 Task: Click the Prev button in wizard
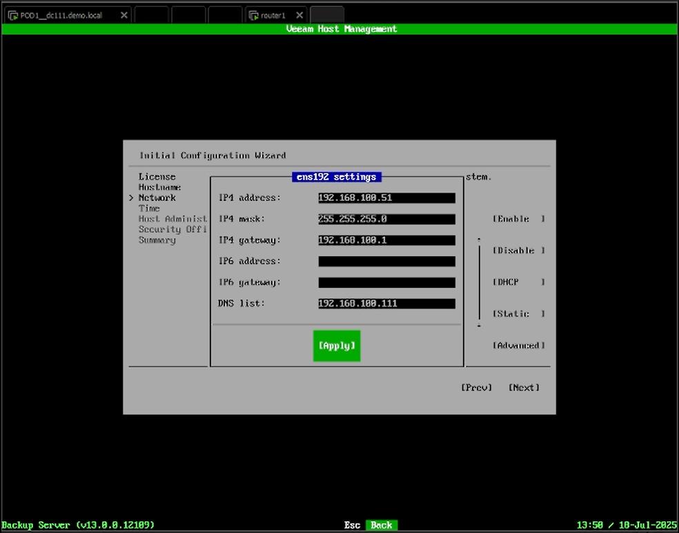click(477, 387)
